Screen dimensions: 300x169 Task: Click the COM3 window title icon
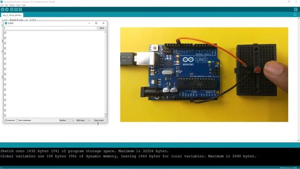[6, 23]
